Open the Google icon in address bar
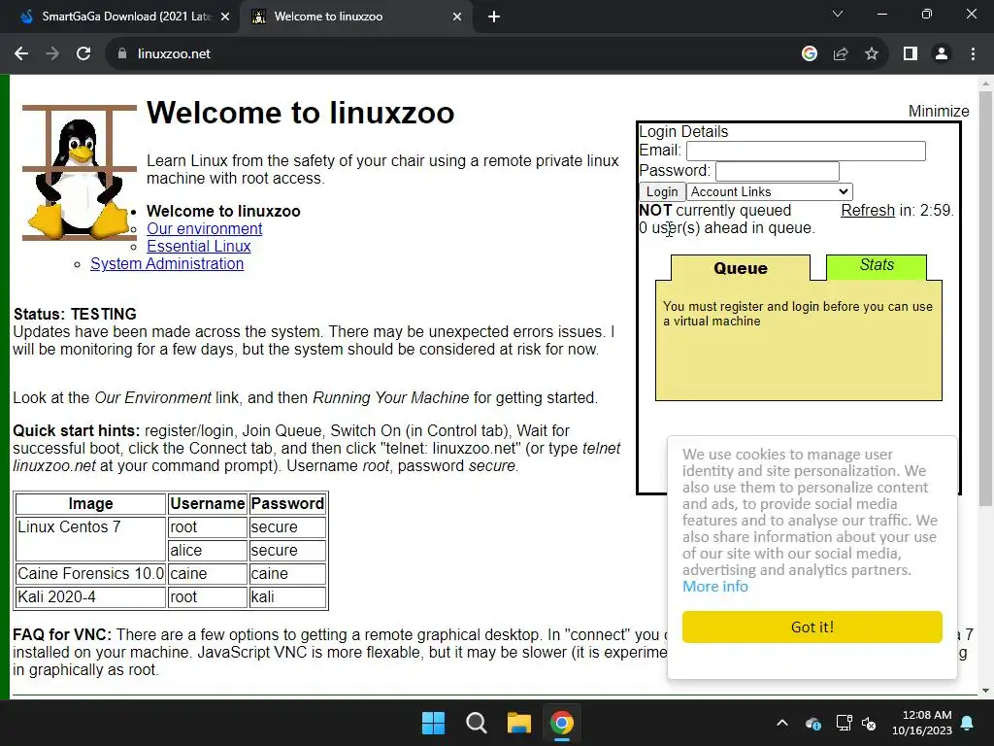 pos(809,54)
